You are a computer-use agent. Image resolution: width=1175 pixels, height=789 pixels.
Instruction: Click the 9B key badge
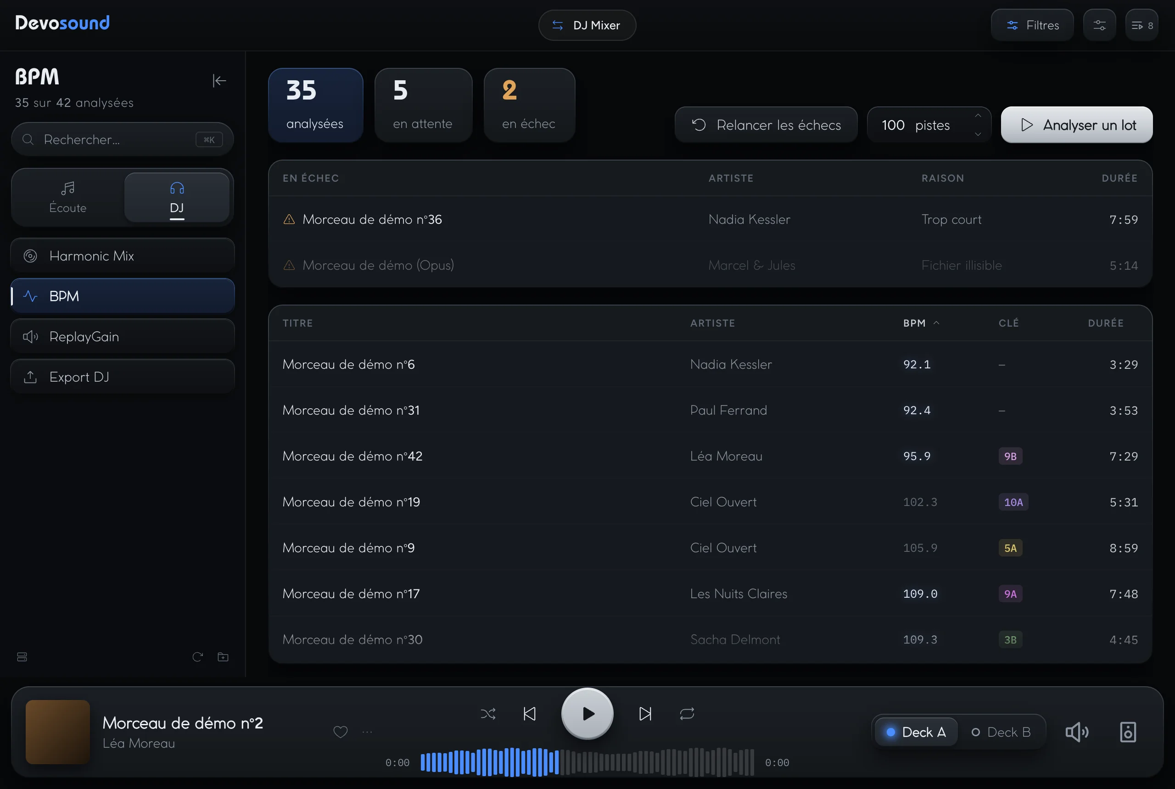pyautogui.click(x=1010, y=456)
